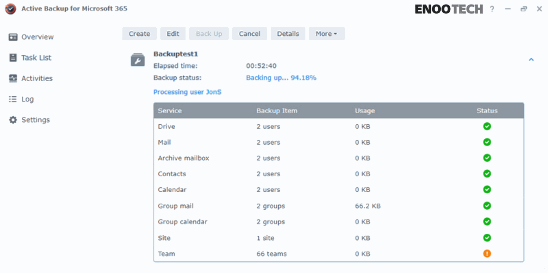Open the More dropdown menu

(327, 34)
